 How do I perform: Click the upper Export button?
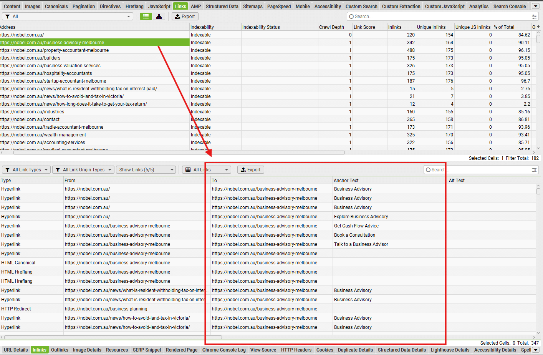[185, 17]
